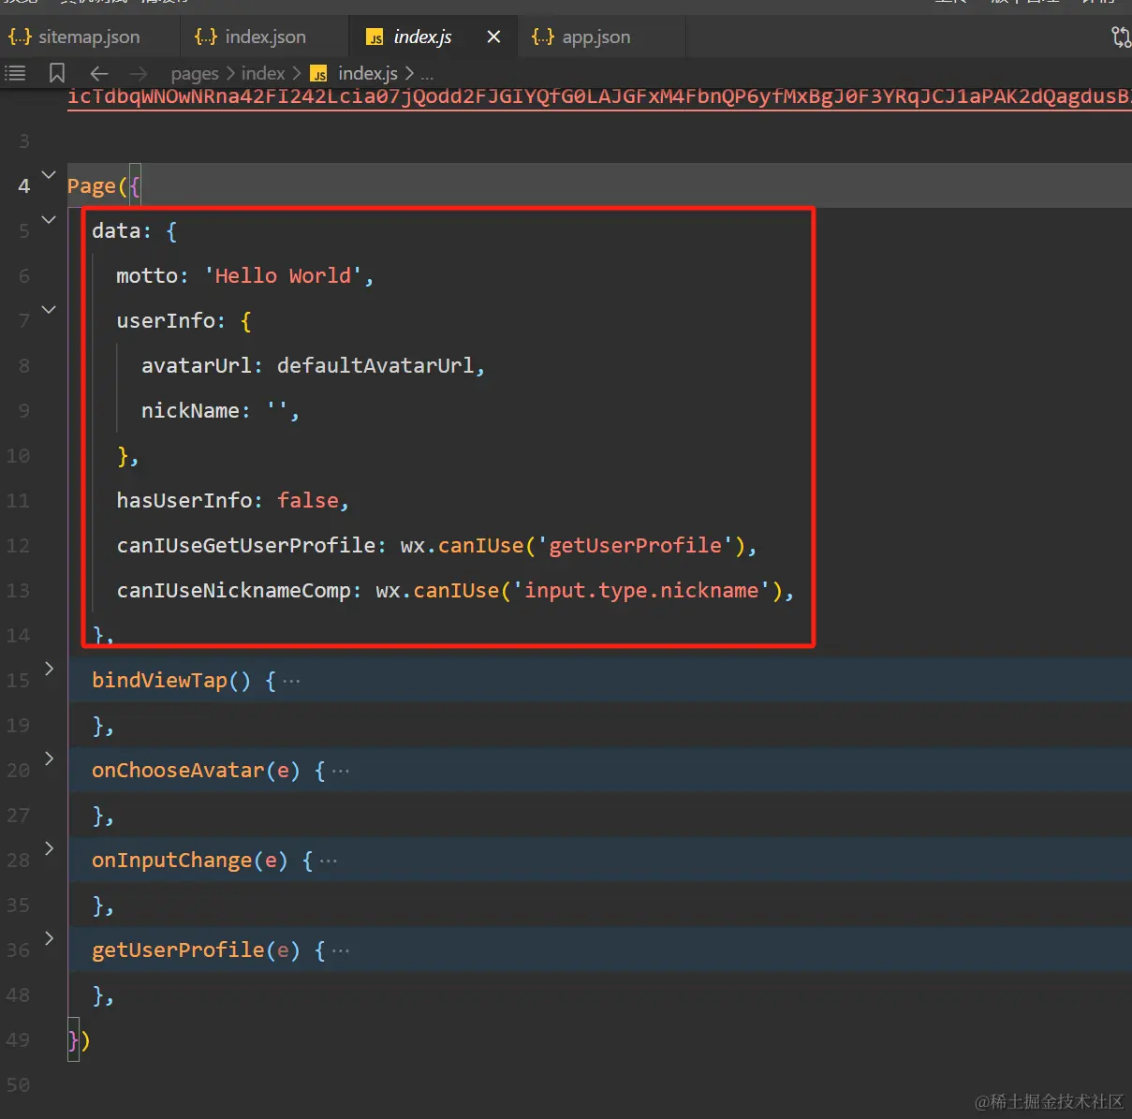Screen dimensions: 1132x1119
Task: Go forward with the right arrow
Action: pyautogui.click(x=139, y=73)
